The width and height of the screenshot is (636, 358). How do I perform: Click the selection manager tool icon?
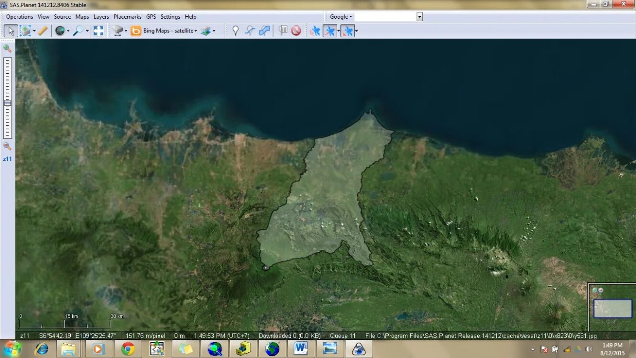pos(25,31)
